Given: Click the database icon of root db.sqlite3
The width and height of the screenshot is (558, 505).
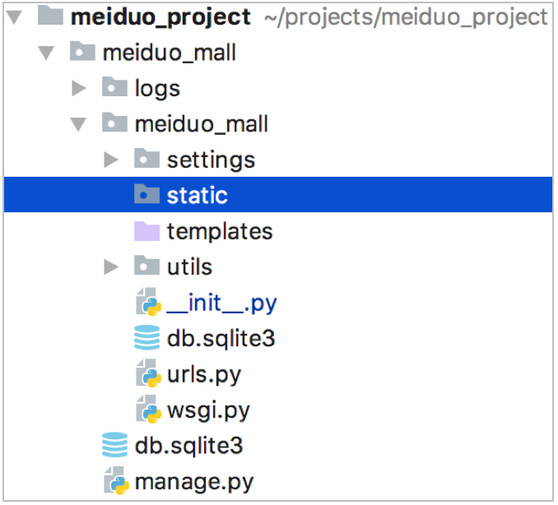Looking at the screenshot, I should [x=115, y=445].
